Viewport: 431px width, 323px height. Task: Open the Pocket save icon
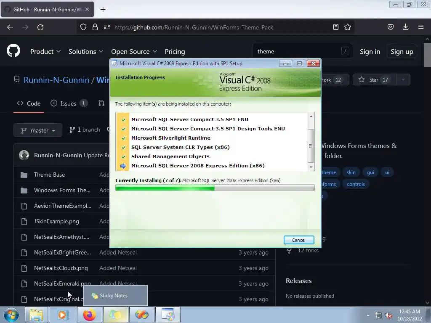pyautogui.click(x=391, y=27)
